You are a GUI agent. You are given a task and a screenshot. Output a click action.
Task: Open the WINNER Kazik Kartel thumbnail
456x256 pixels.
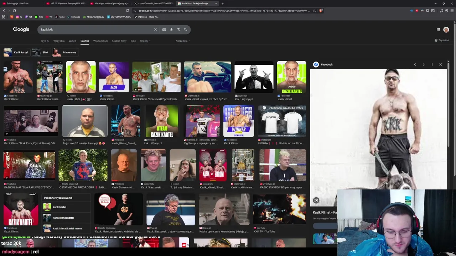click(238, 121)
